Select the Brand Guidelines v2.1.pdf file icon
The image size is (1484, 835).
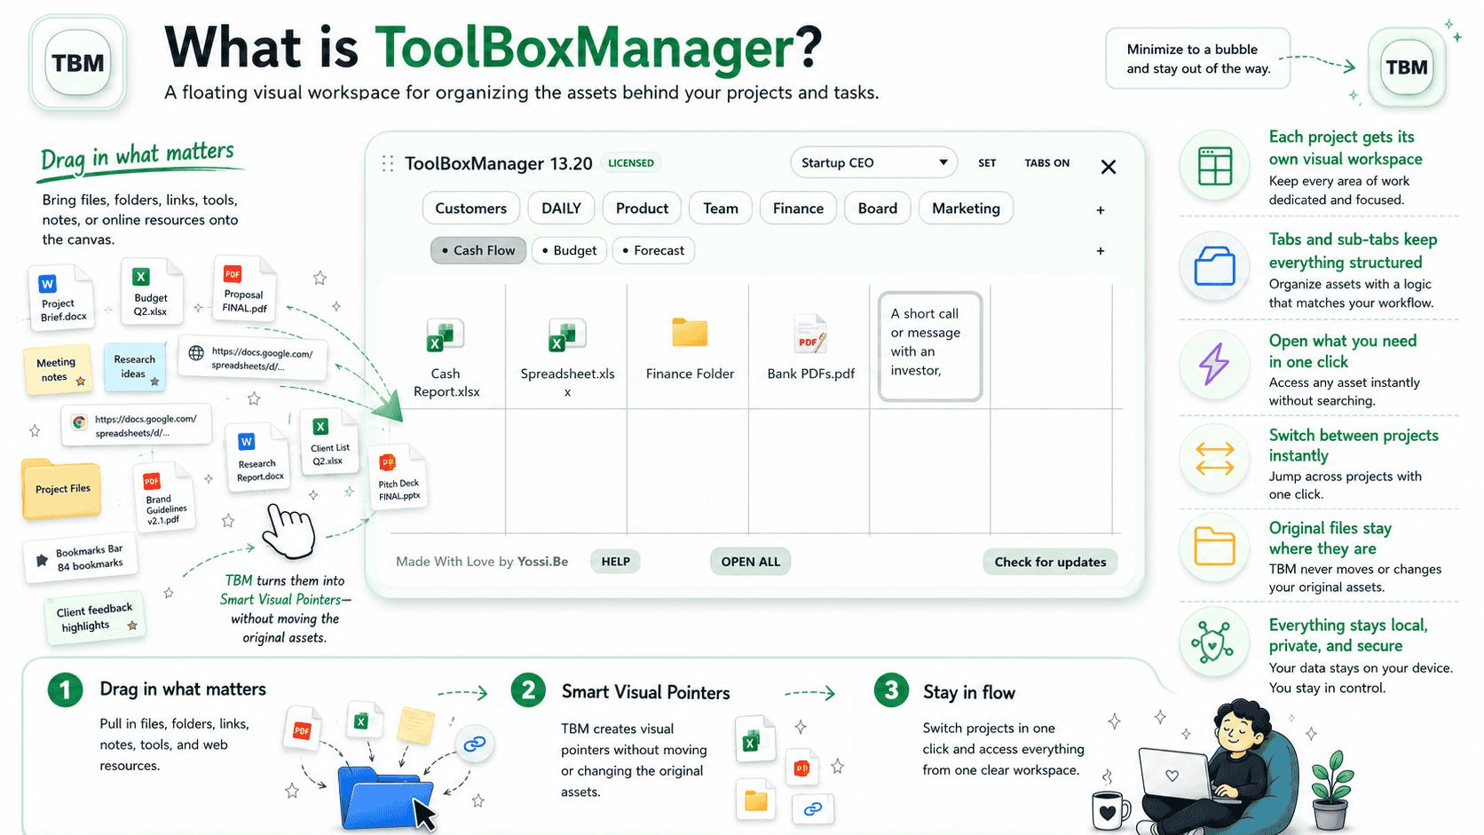pyautogui.click(x=164, y=497)
